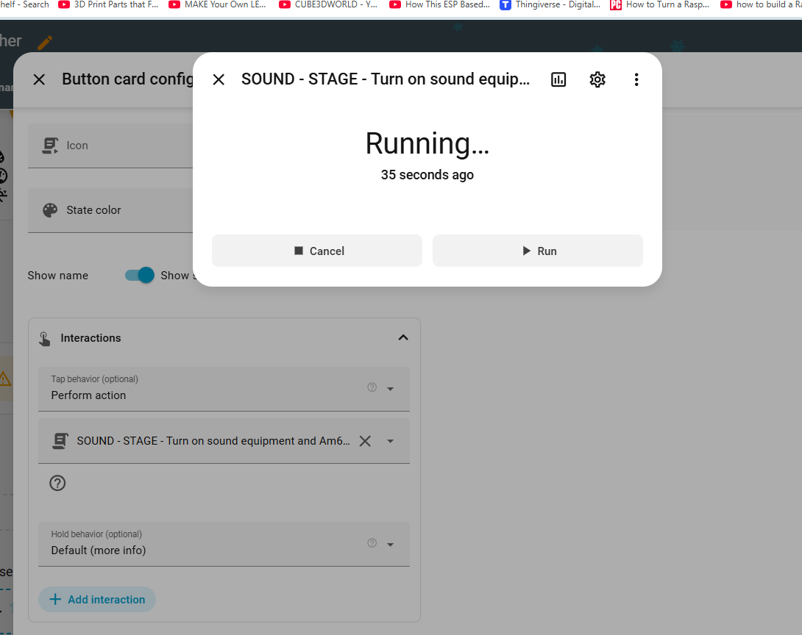Click the Run script button
Image resolution: width=802 pixels, height=635 pixels.
tap(538, 251)
